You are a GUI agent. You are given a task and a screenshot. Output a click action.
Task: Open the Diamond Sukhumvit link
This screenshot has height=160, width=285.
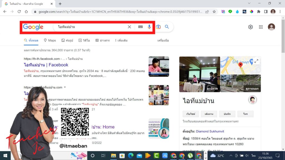click(x=210, y=131)
